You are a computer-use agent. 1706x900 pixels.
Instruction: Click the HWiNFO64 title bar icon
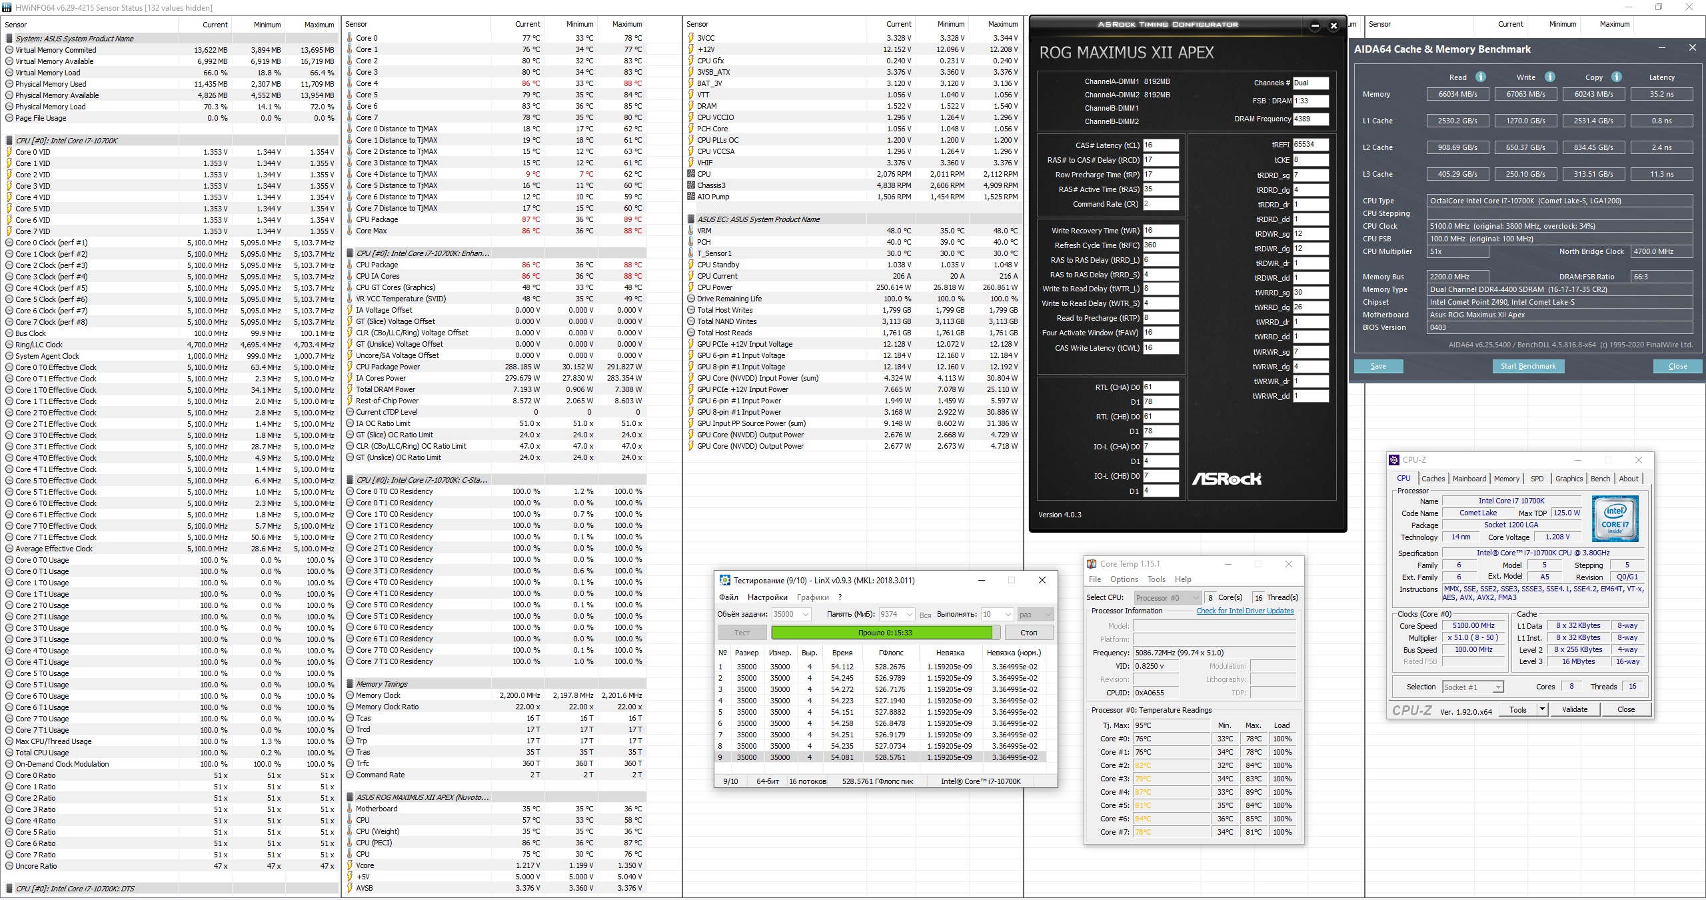click(x=7, y=7)
